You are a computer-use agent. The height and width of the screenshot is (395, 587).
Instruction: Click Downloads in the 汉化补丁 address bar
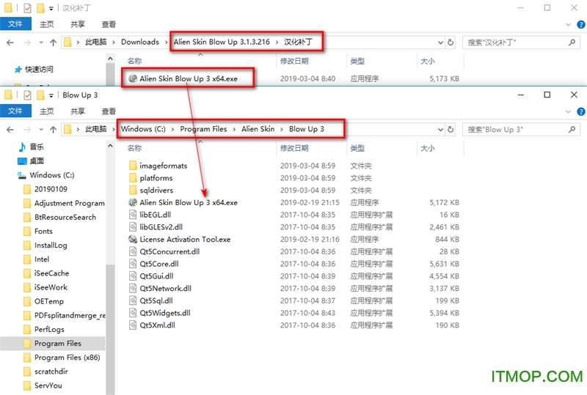click(x=140, y=42)
